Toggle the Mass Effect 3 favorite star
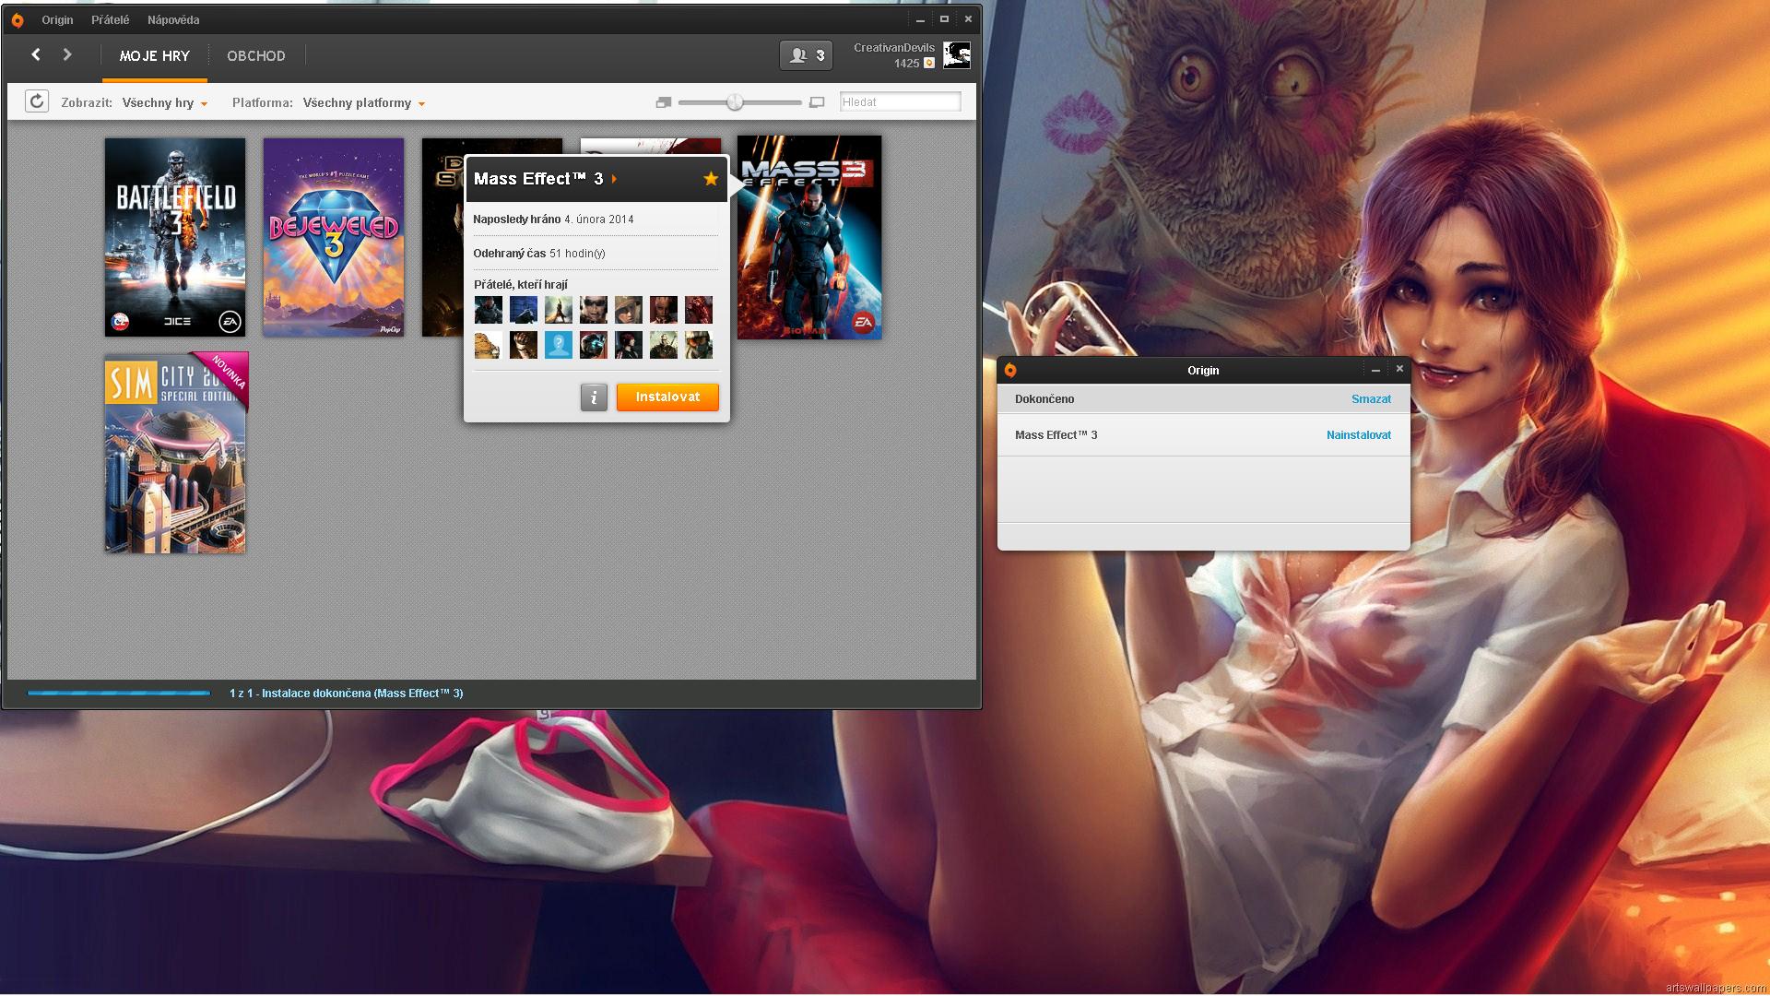1770x996 pixels. coord(711,179)
